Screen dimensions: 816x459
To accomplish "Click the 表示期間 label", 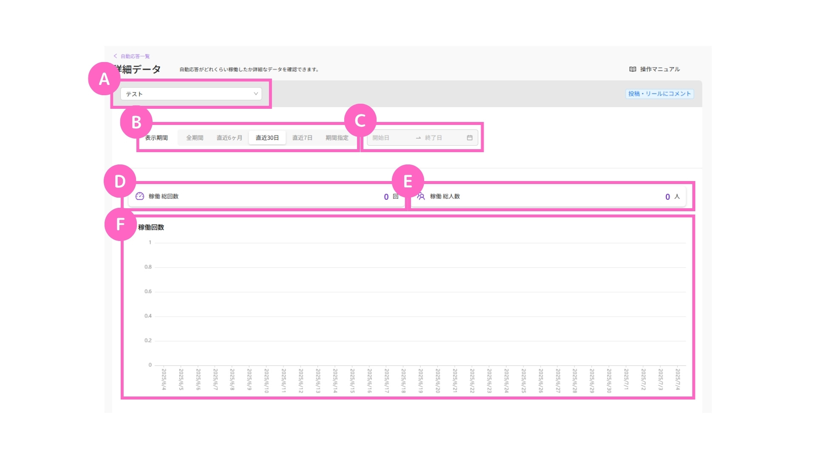I will (x=156, y=138).
